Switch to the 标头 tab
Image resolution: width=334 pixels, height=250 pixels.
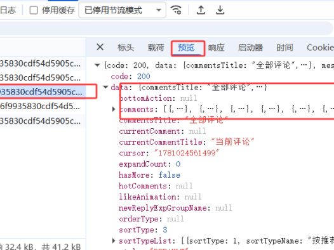pos(126,47)
